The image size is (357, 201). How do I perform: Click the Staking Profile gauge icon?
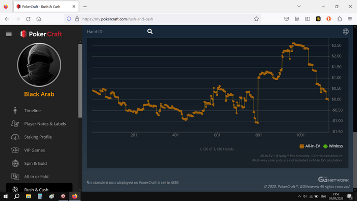pos(15,137)
